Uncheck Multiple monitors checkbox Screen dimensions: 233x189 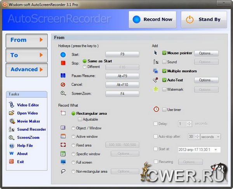(164, 71)
